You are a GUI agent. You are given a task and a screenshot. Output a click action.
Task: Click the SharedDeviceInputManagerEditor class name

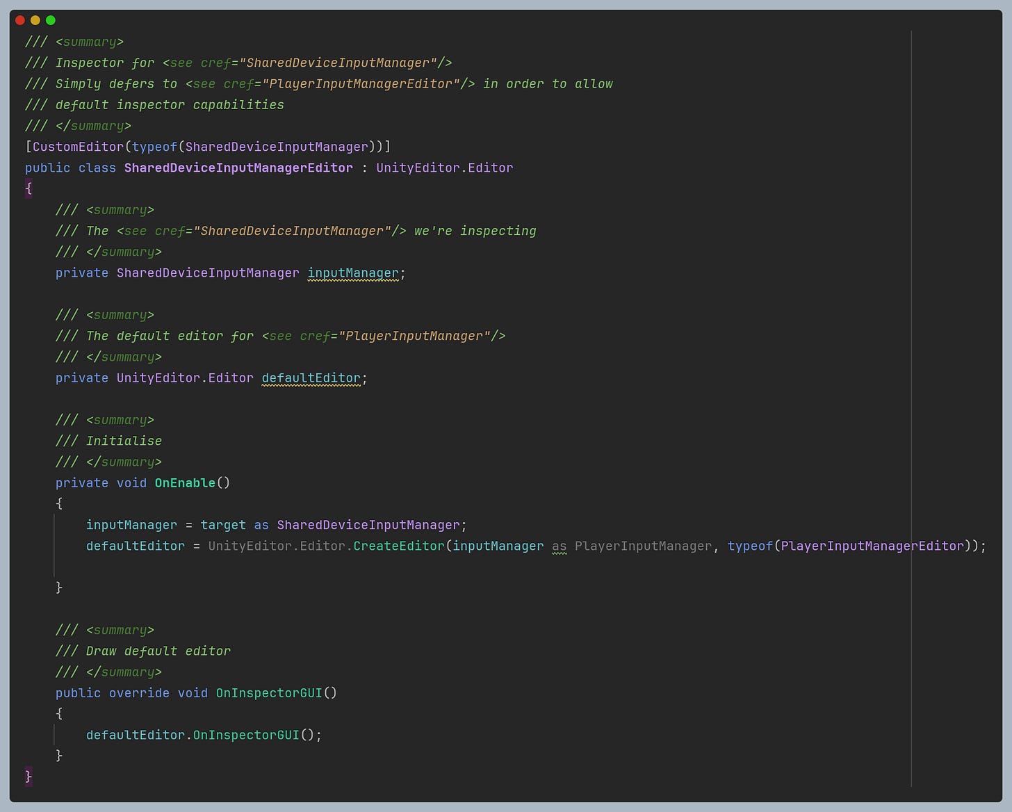click(x=238, y=168)
